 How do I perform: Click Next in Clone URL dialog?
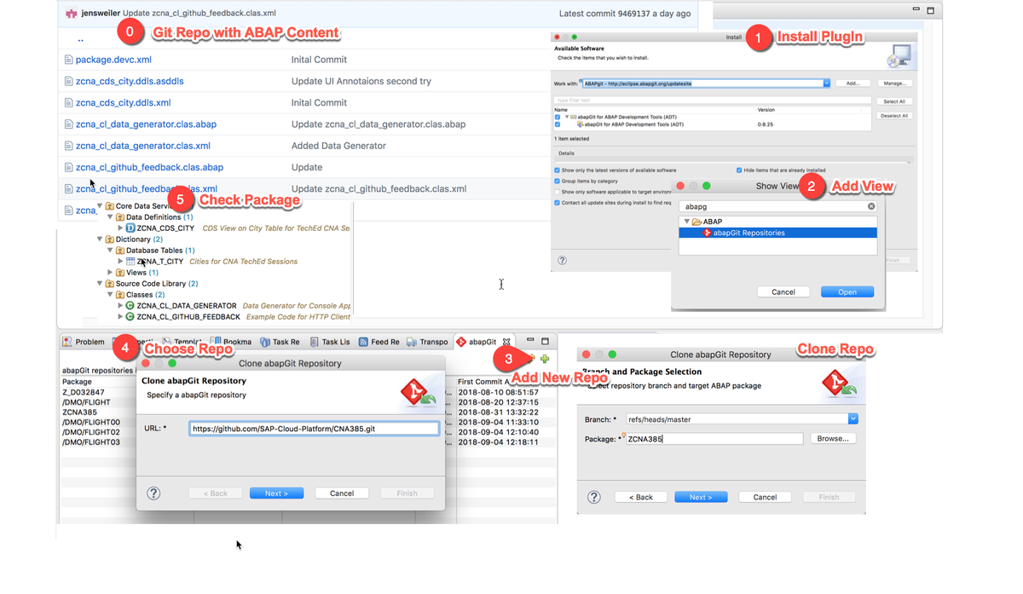(x=276, y=493)
